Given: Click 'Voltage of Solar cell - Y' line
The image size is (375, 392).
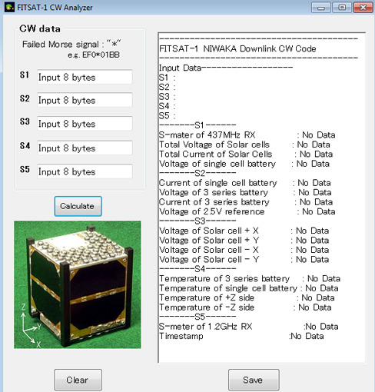Looking at the screenshot, I should (x=244, y=260).
